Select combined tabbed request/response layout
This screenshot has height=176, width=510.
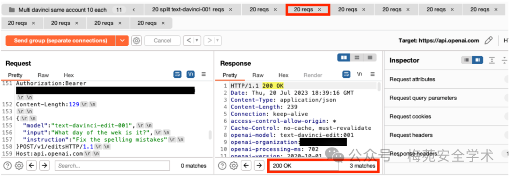click(370, 58)
